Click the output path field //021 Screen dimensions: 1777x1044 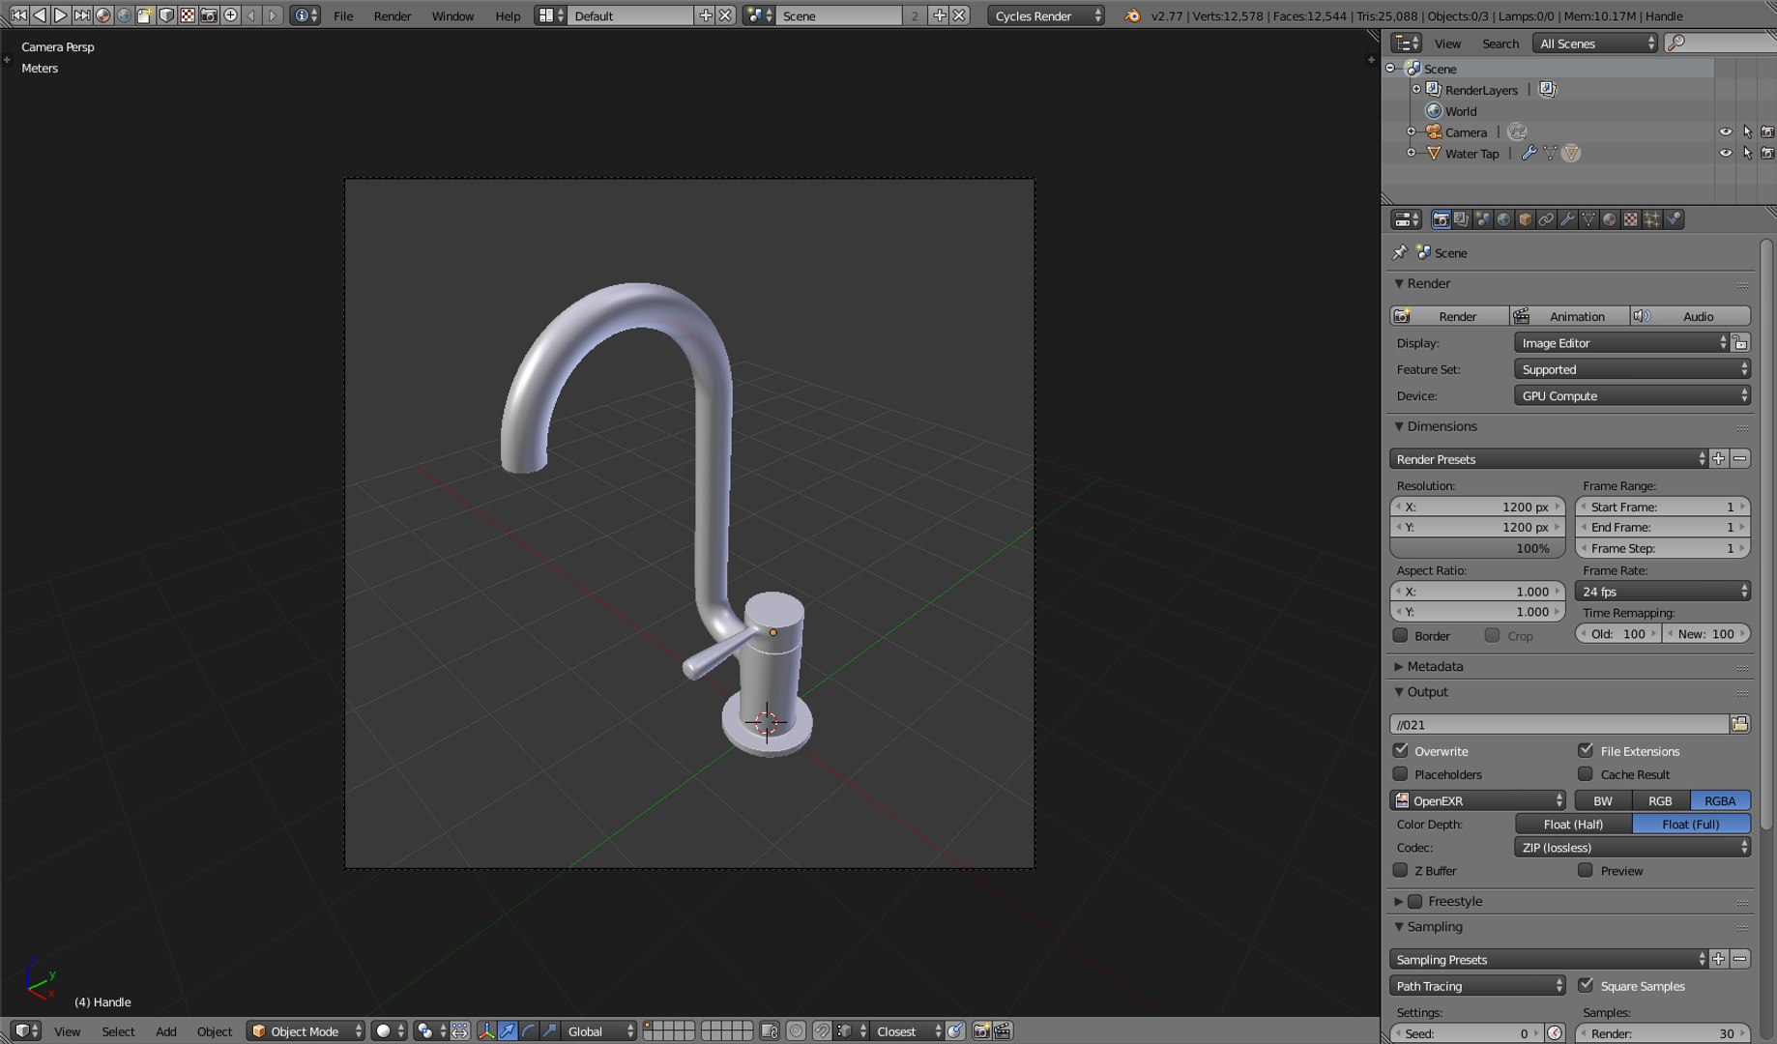1559,724
